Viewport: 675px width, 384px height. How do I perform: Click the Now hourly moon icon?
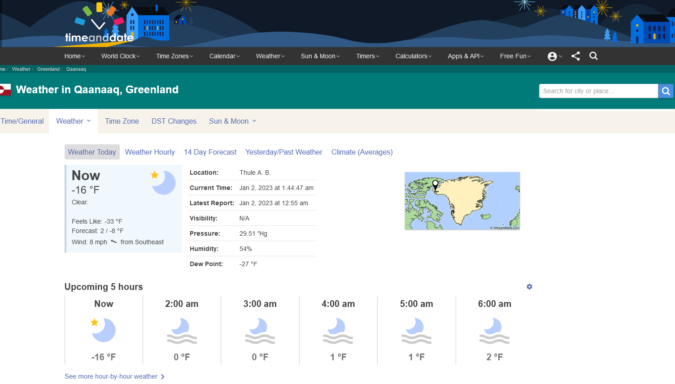104,330
